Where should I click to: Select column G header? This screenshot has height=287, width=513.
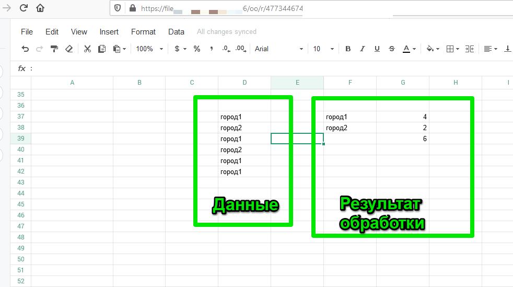(403, 83)
